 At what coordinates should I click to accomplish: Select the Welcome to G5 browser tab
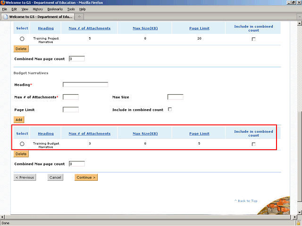pos(38,17)
